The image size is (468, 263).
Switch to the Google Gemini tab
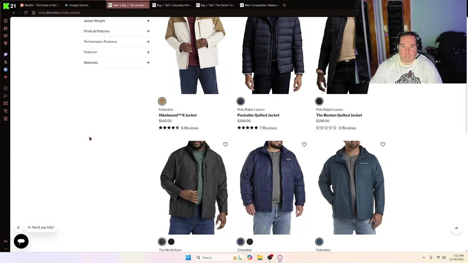[x=79, y=5]
